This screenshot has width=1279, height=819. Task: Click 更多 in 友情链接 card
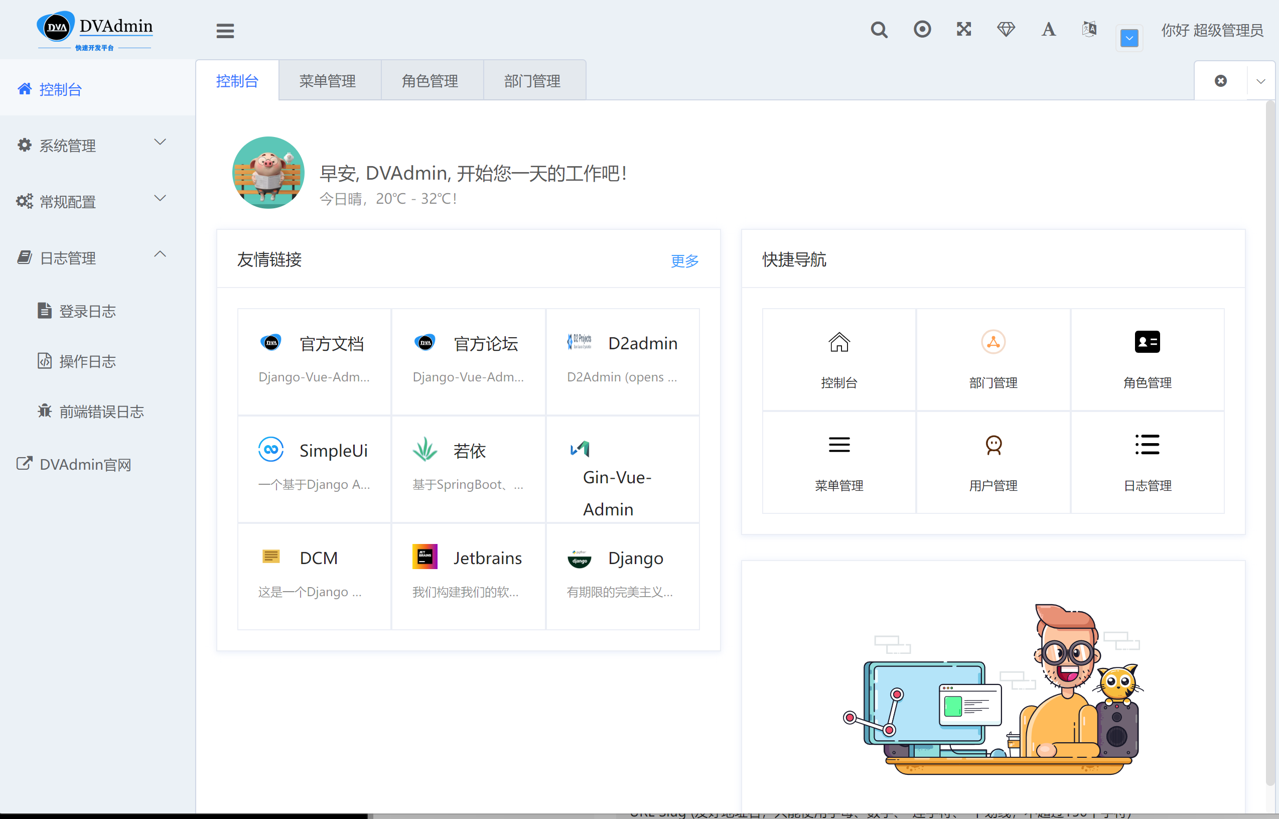(x=684, y=260)
